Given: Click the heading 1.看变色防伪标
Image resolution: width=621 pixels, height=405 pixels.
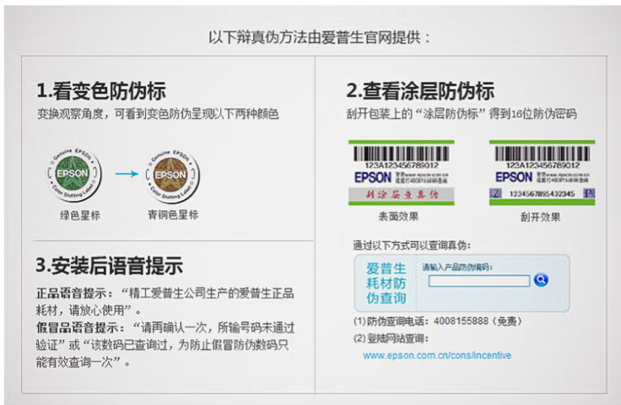Looking at the screenshot, I should [x=101, y=91].
